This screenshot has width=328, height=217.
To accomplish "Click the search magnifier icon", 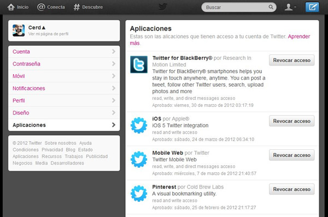I will [x=271, y=7].
